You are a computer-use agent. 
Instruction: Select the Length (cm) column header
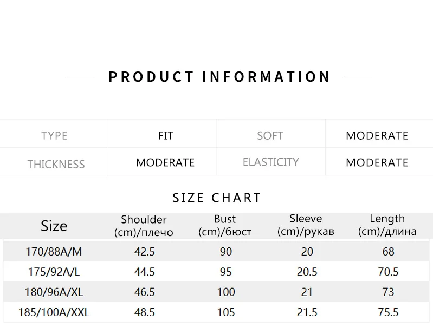point(387,225)
